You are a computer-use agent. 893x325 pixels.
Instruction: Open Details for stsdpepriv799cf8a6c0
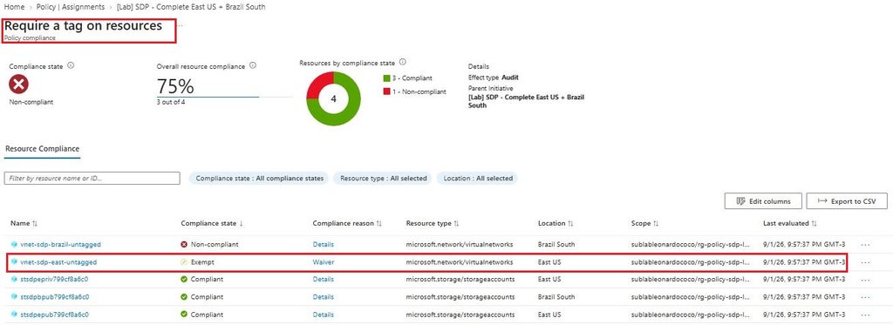[x=323, y=280]
